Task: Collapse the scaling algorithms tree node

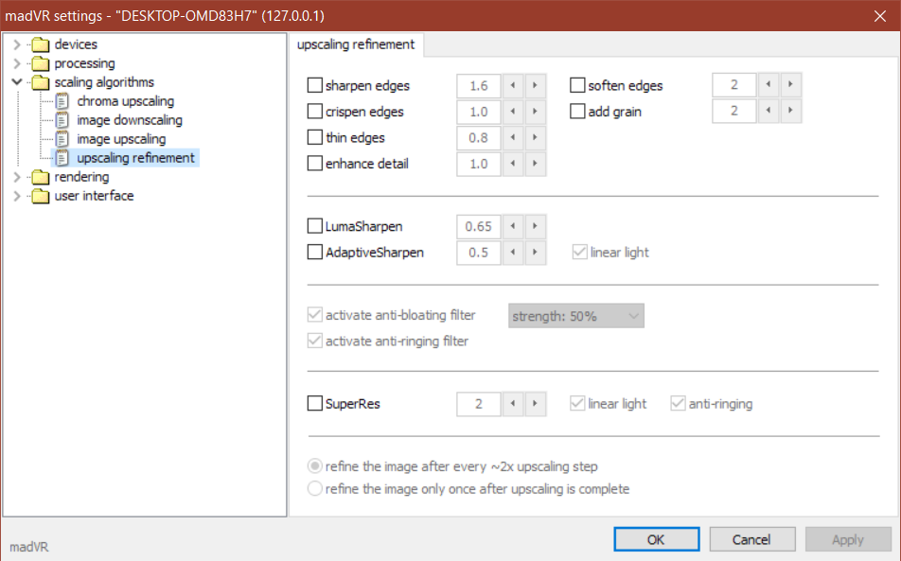Action: click(17, 82)
